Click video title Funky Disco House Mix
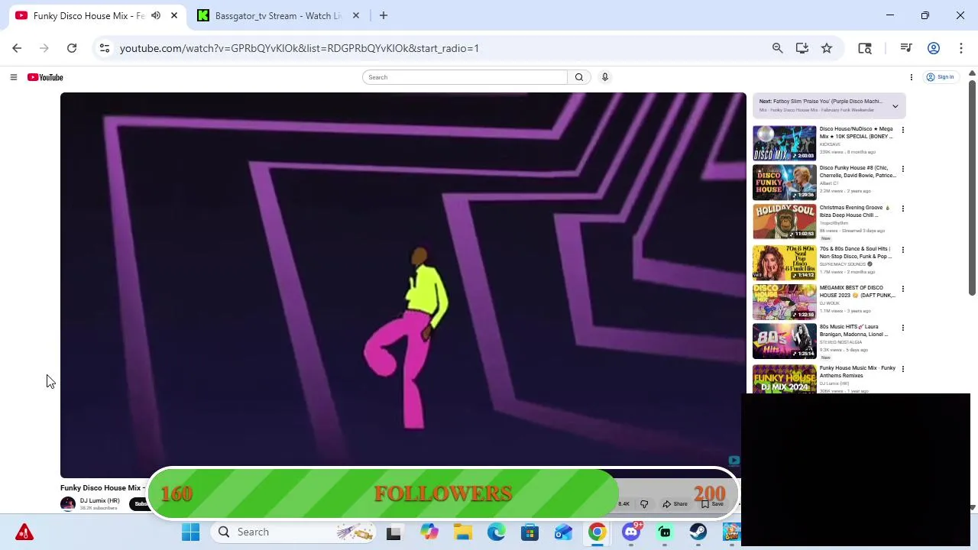The height and width of the screenshot is (550, 978). 102,488
